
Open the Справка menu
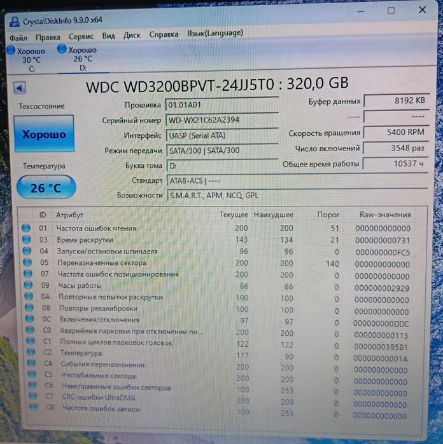[x=164, y=34]
